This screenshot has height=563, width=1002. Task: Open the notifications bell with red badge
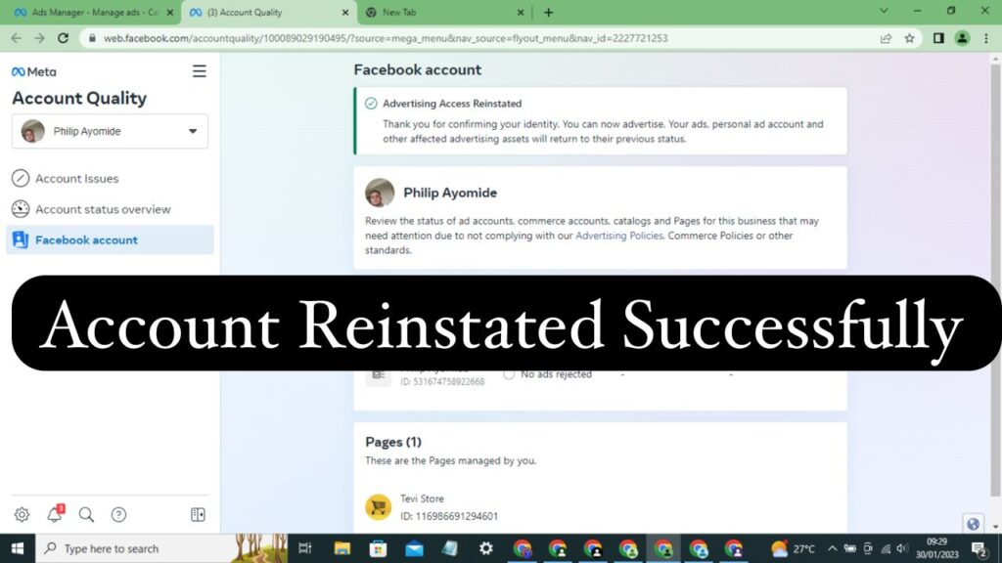point(55,513)
